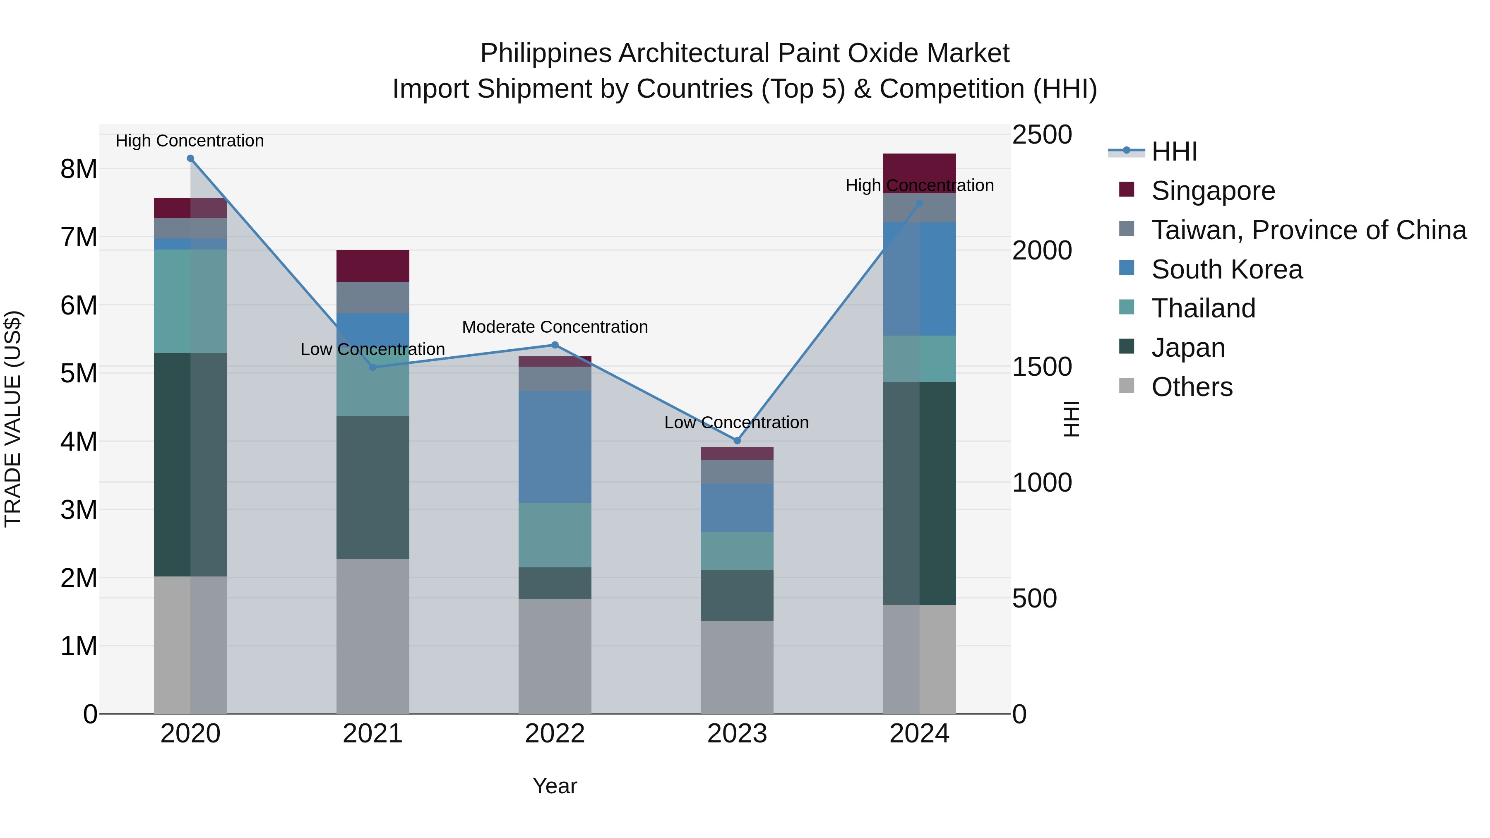
Task: Click the Japan segment of 2024 bar
Action: pyautogui.click(x=920, y=493)
